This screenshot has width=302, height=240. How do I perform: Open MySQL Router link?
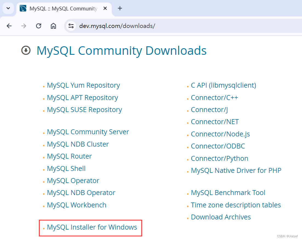point(69,156)
